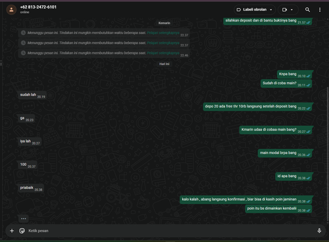
Task: Select the 'Knpa bang' message
Action: 294,75
